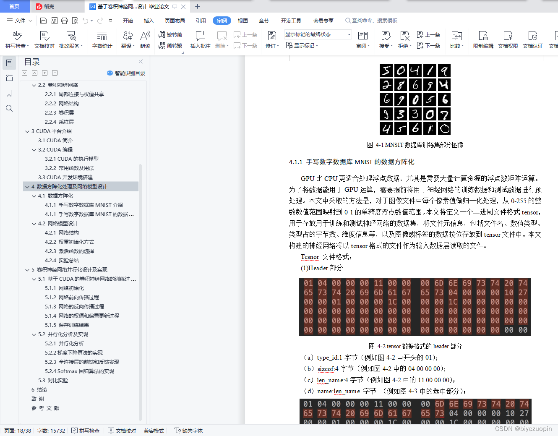The height and width of the screenshot is (436, 558).
Task: Jump to 4.2.2 权重初始化方式 in outline
Action: 69,242
